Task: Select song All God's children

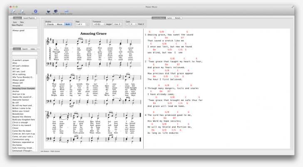Action: point(21,66)
